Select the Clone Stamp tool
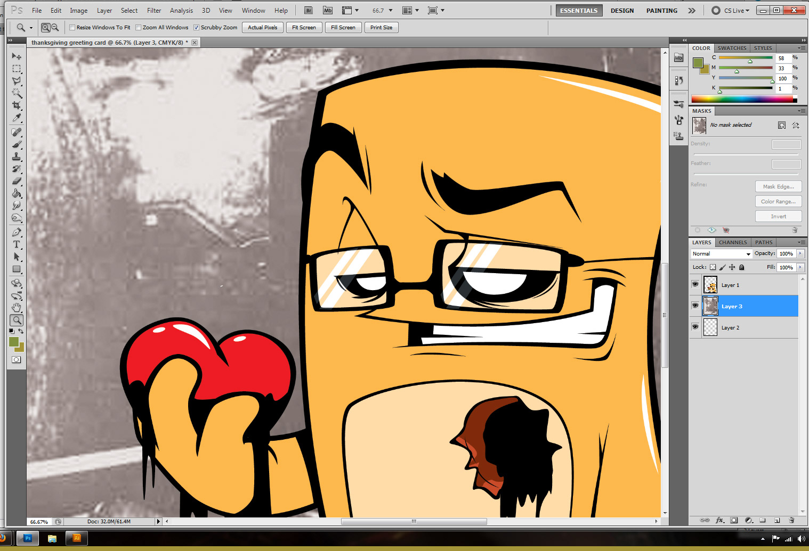 click(x=17, y=157)
